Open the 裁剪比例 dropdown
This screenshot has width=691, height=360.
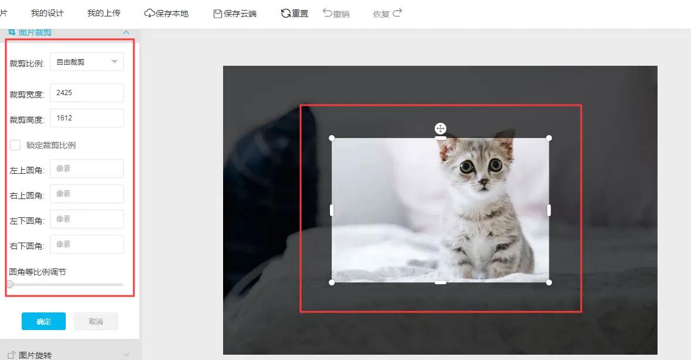87,62
